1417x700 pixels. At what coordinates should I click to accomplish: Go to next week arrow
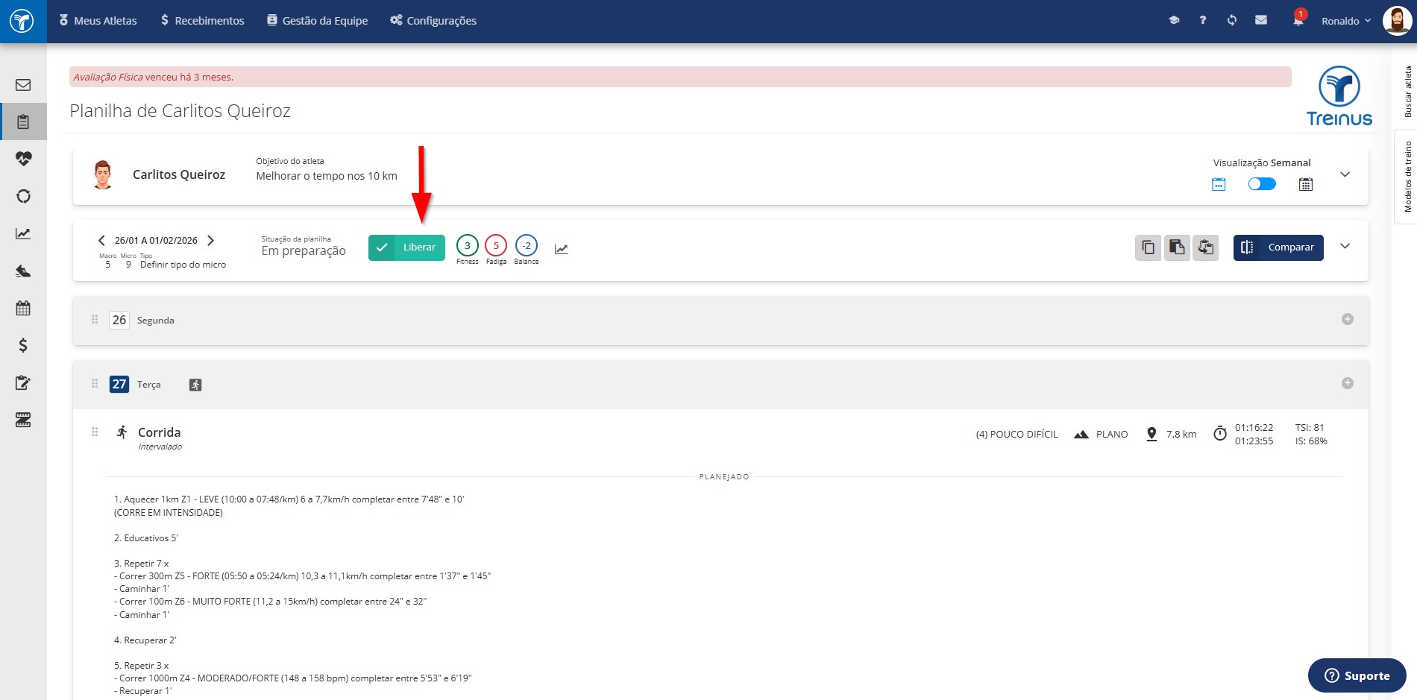210,240
